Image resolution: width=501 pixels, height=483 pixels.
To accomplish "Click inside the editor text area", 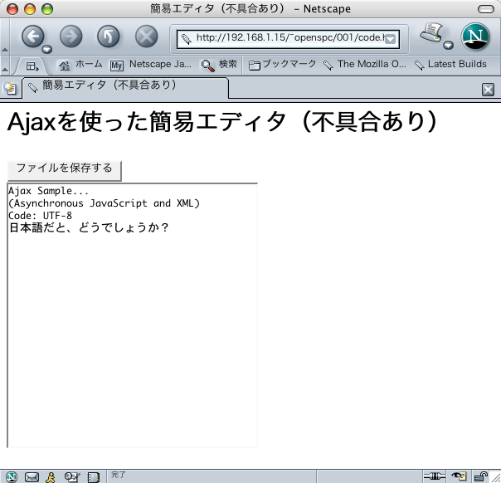I will [132, 315].
